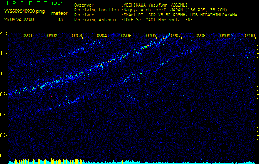Click the 0.9 kHz axis label

3,95
